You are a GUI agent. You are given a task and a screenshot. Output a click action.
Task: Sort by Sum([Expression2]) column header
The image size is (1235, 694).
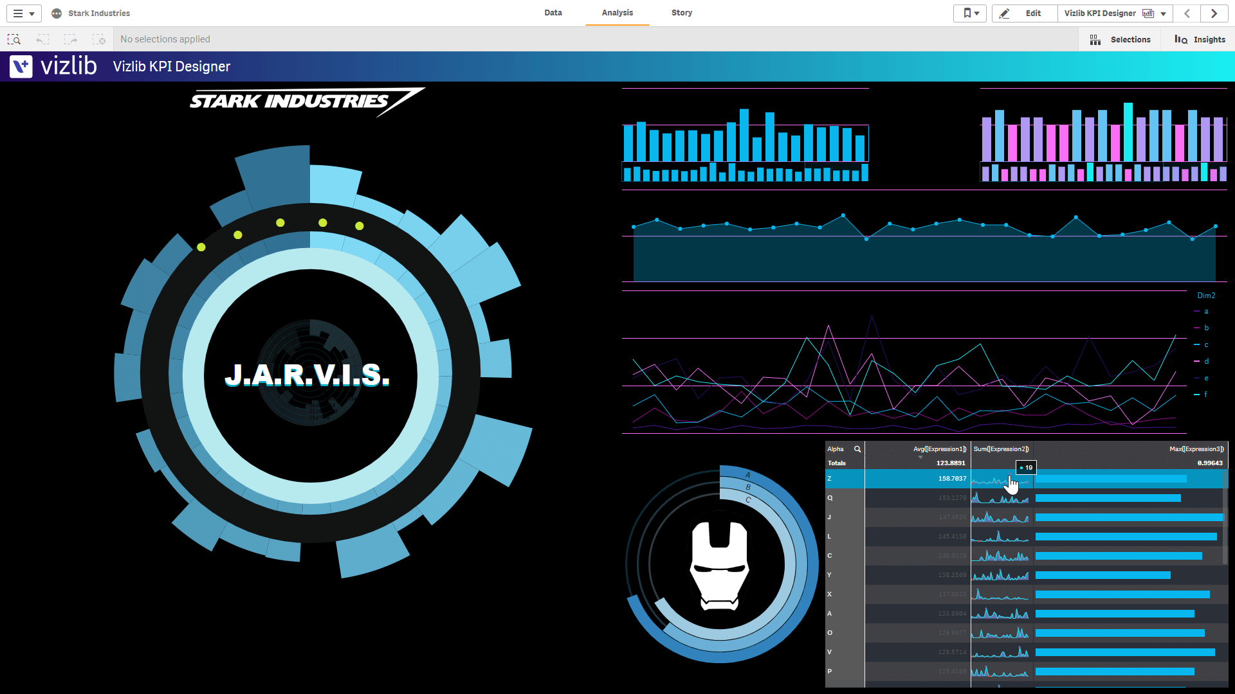[x=1001, y=449]
